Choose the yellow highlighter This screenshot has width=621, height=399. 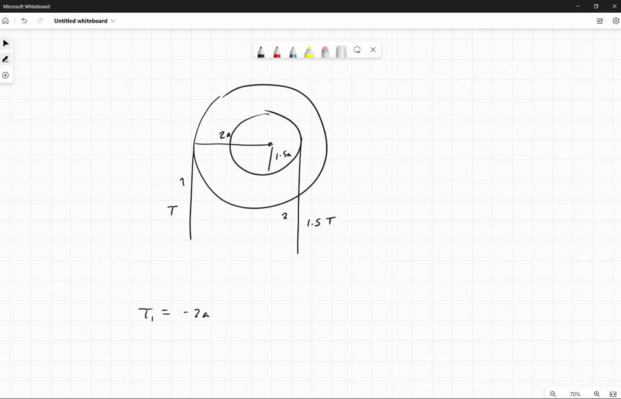pyautogui.click(x=308, y=52)
